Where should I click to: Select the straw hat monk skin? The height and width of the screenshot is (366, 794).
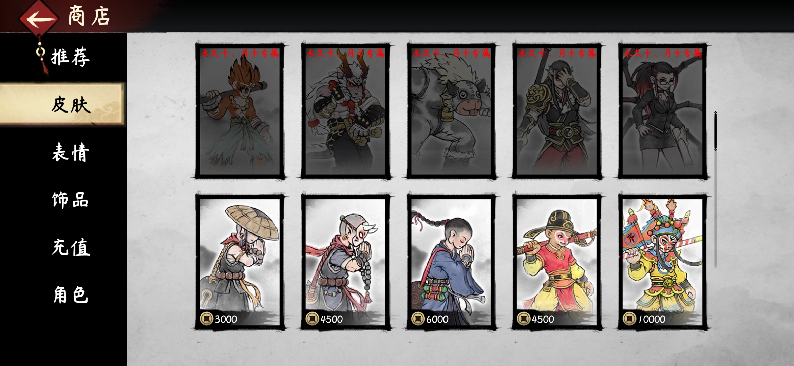pyautogui.click(x=240, y=262)
